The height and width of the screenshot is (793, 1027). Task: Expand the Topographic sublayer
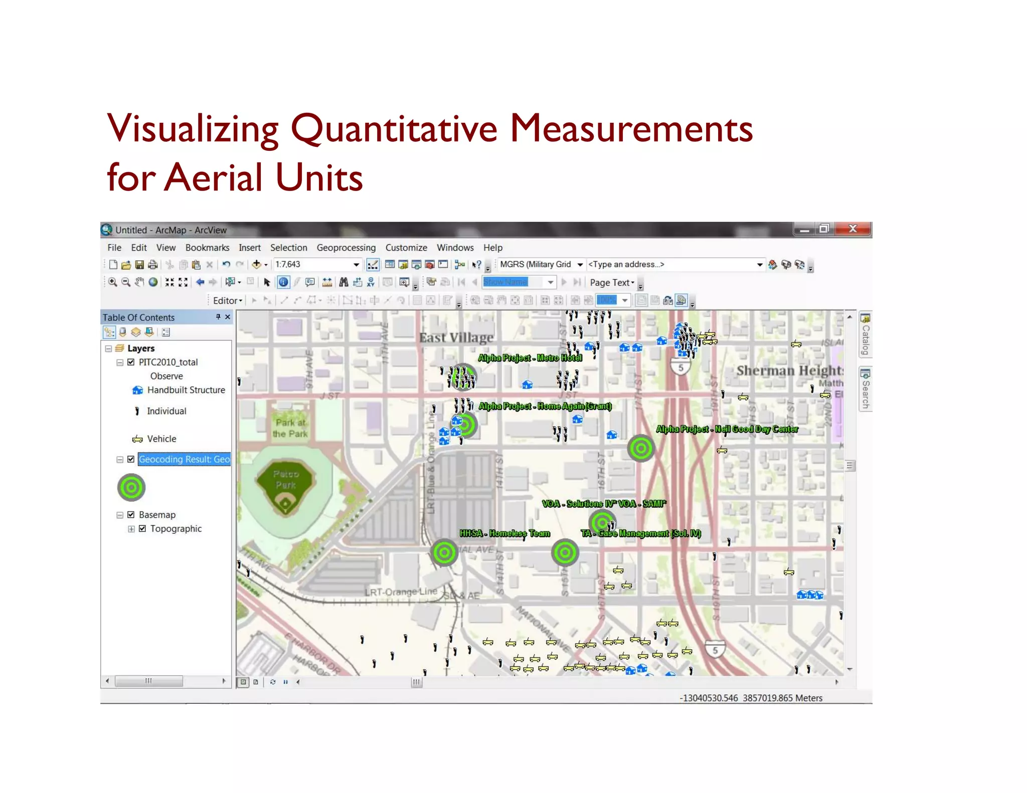pyautogui.click(x=131, y=529)
